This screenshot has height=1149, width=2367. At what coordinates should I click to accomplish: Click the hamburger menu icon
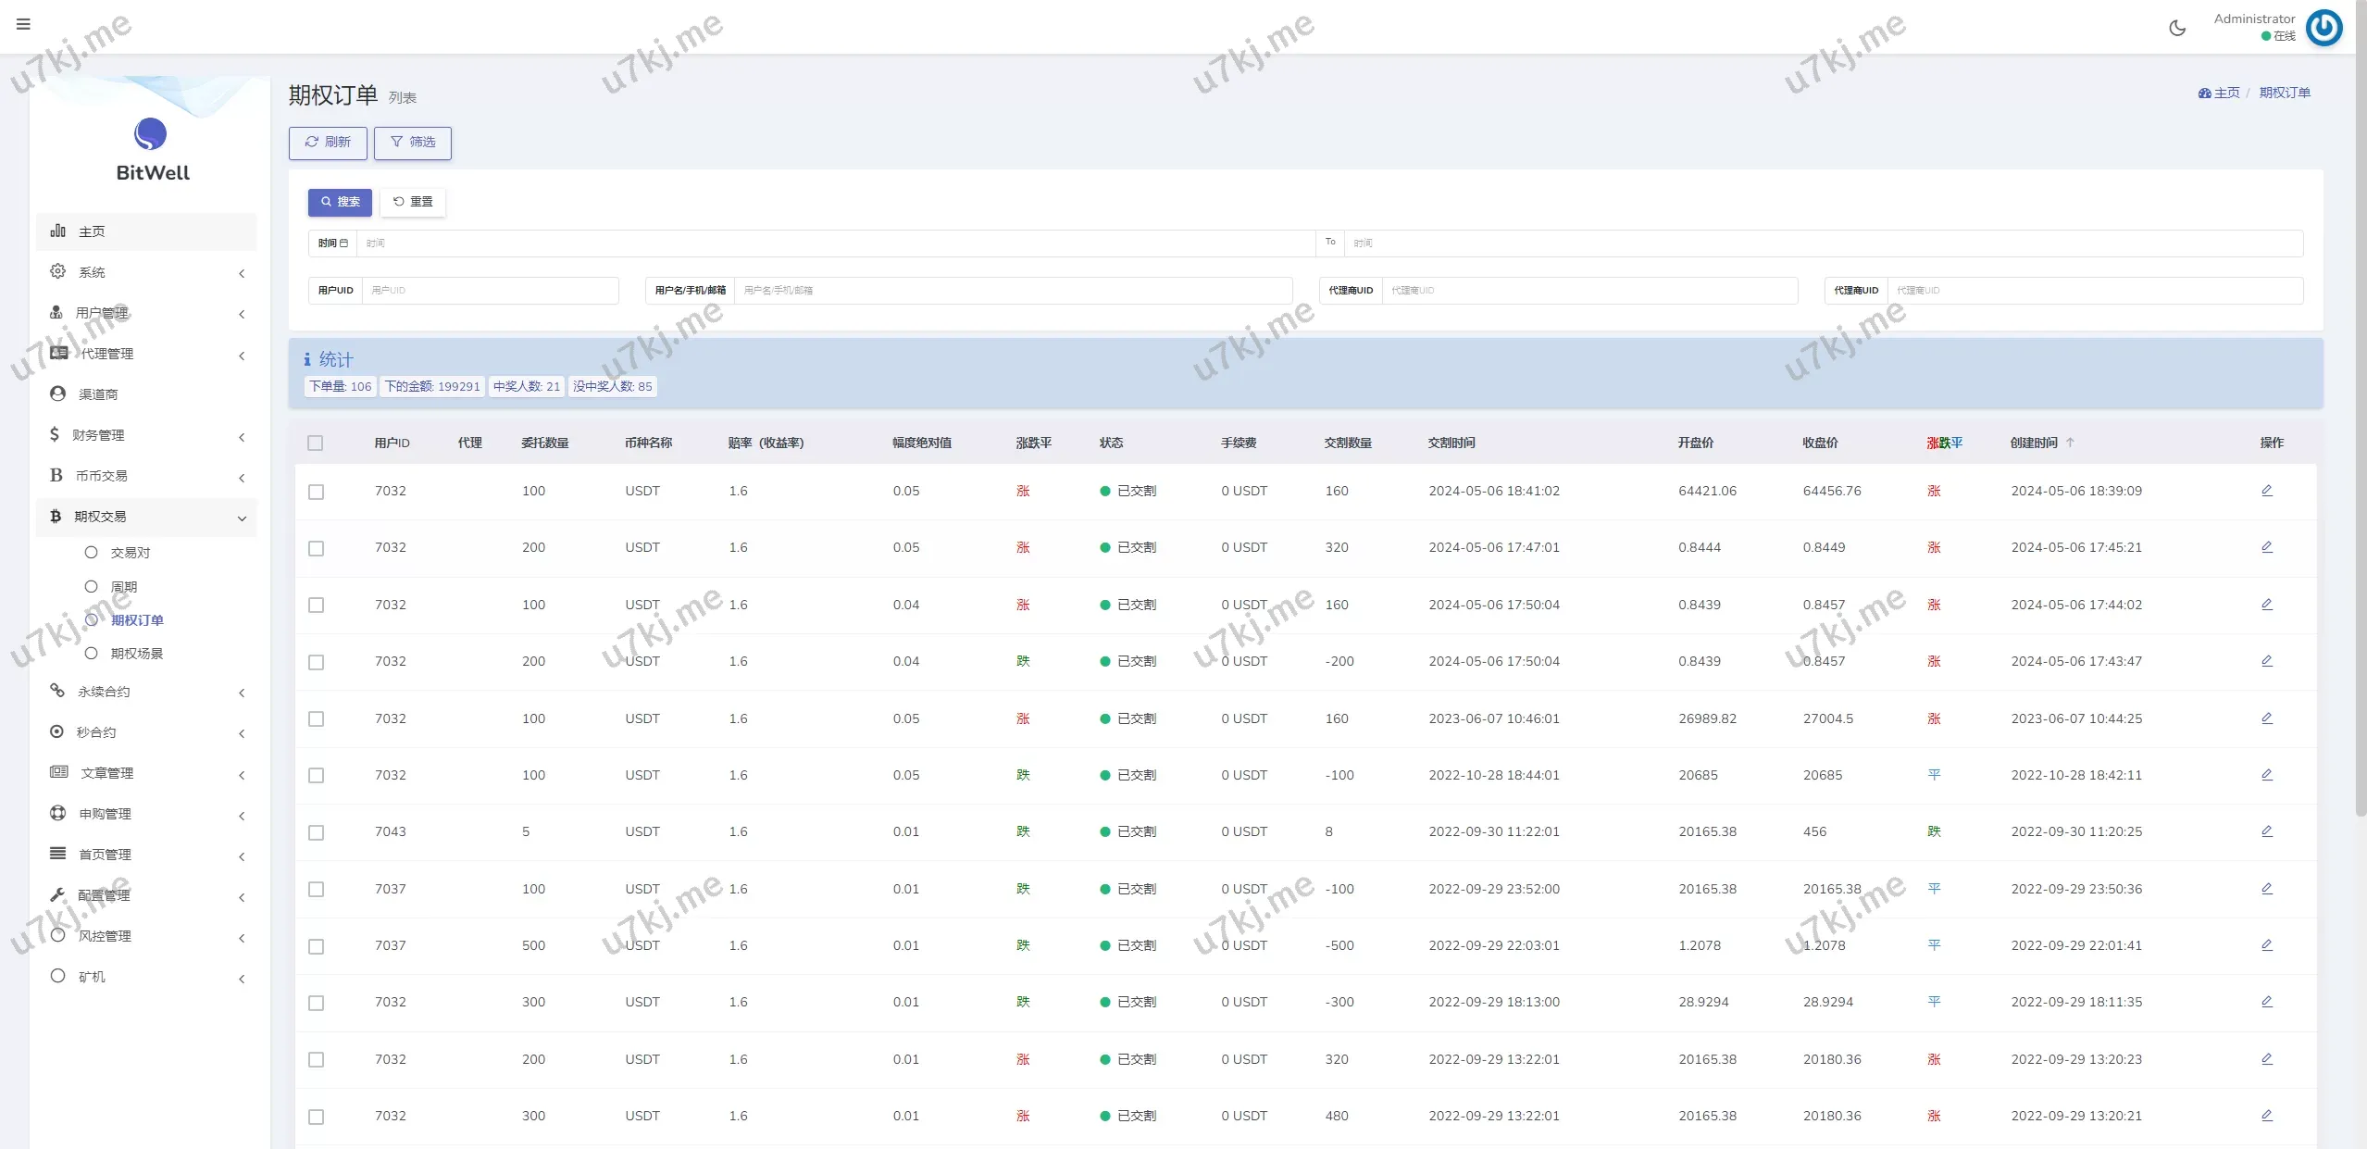[x=23, y=25]
